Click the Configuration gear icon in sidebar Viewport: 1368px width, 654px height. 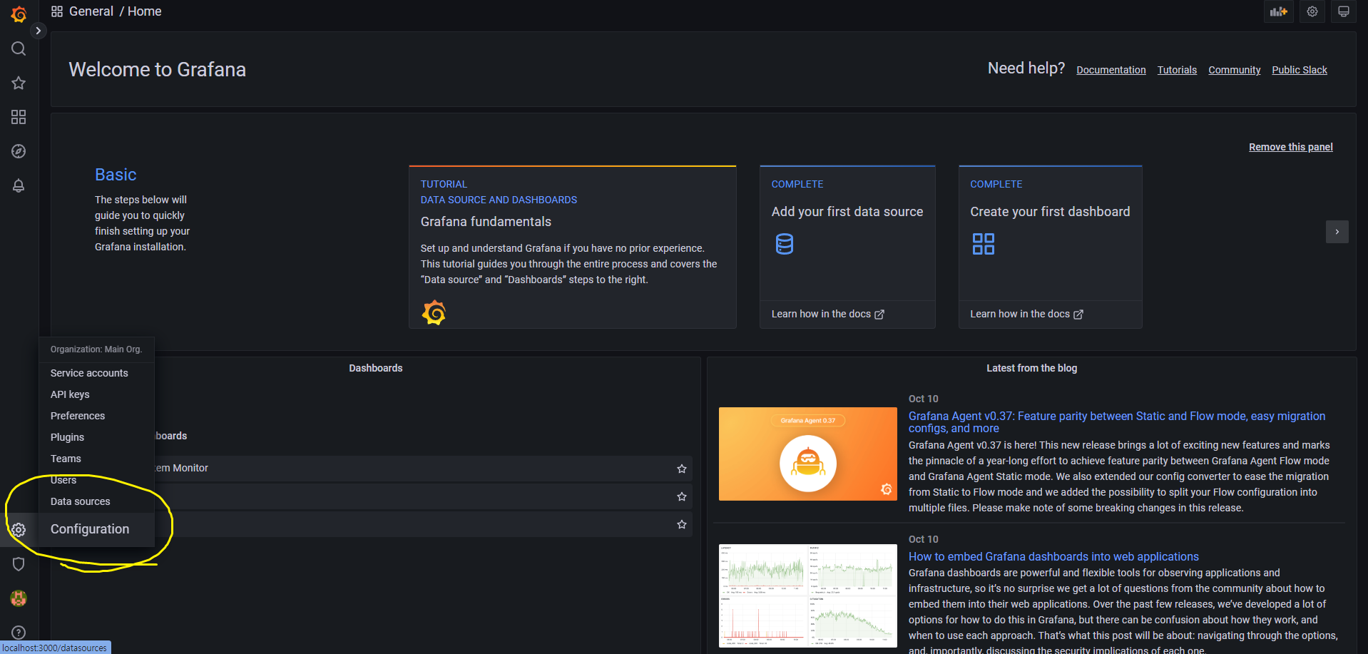click(x=19, y=530)
